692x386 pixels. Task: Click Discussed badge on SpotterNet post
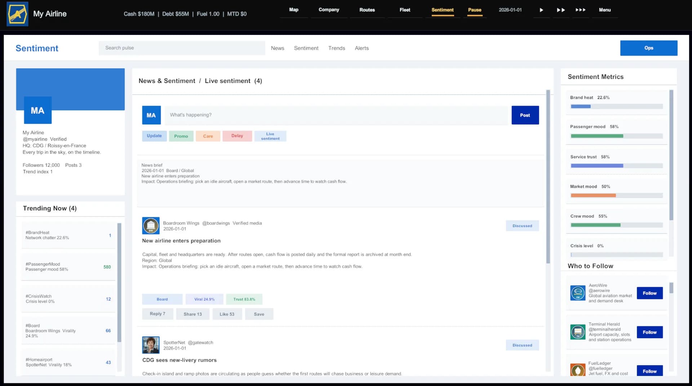click(x=522, y=345)
